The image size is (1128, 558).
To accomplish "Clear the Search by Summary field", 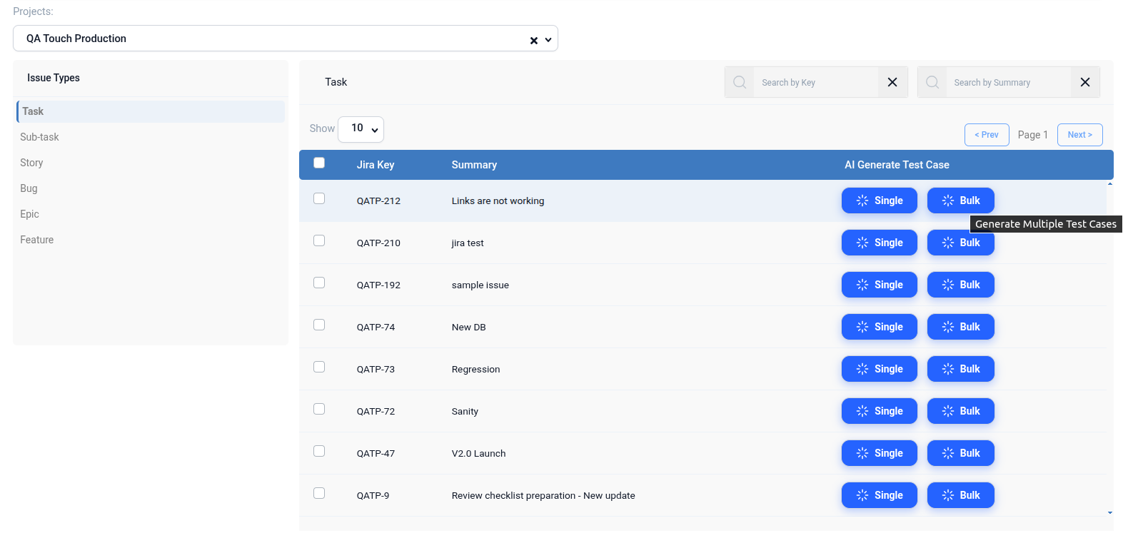I will click(1084, 83).
